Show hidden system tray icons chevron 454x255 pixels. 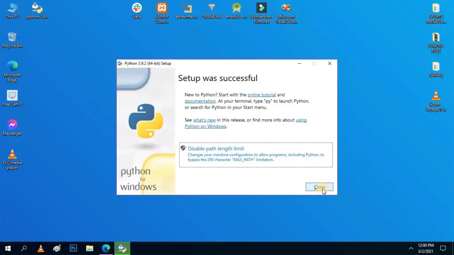[411, 248]
